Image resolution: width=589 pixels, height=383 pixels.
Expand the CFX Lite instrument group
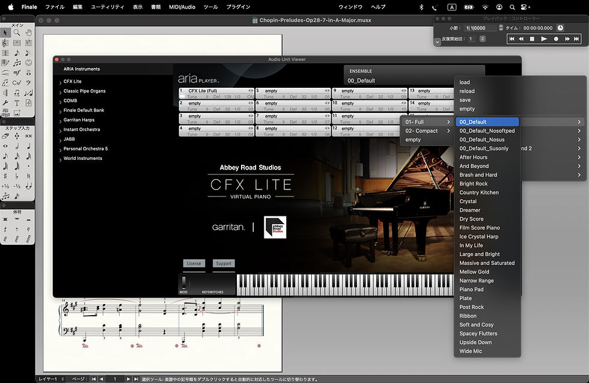point(60,83)
